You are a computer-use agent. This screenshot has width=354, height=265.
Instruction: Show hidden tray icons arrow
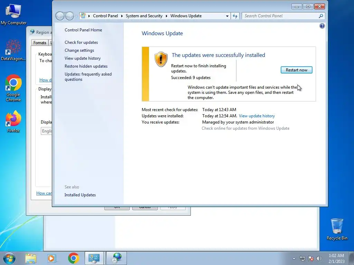click(x=294, y=258)
